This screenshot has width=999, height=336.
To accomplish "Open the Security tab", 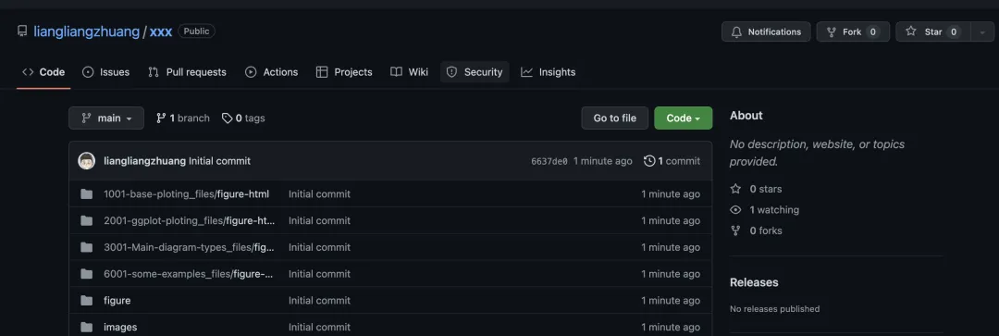I will 475,72.
